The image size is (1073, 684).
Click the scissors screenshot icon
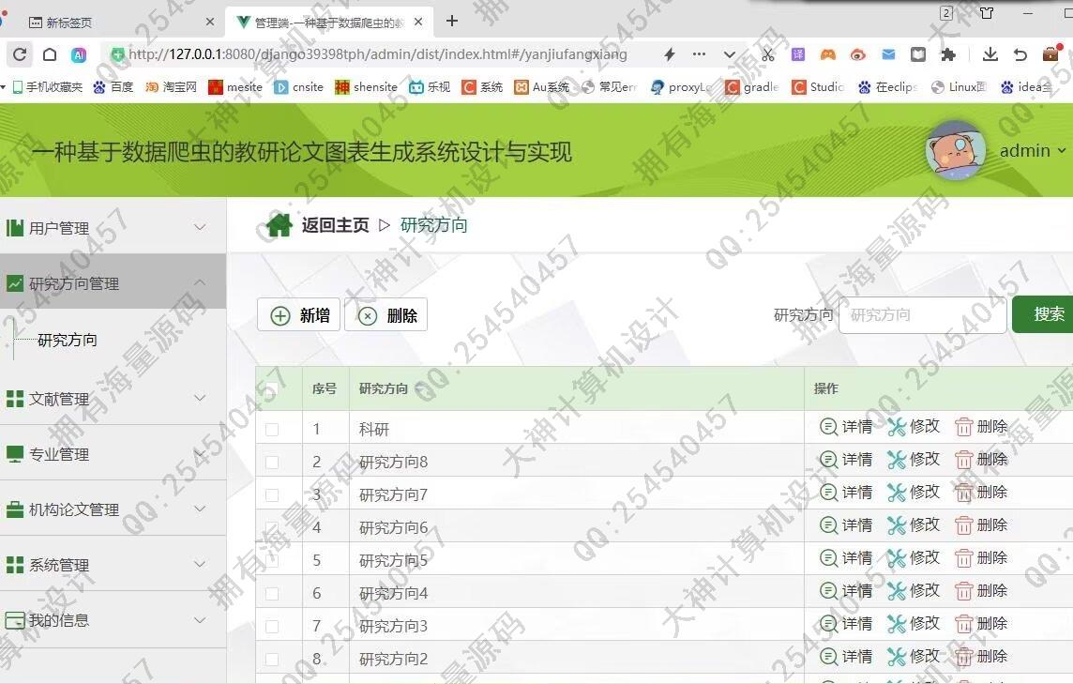[x=768, y=54]
